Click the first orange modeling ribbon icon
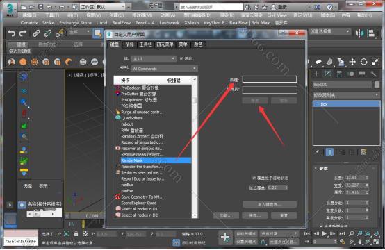This screenshot has height=250, width=385. click(12, 62)
